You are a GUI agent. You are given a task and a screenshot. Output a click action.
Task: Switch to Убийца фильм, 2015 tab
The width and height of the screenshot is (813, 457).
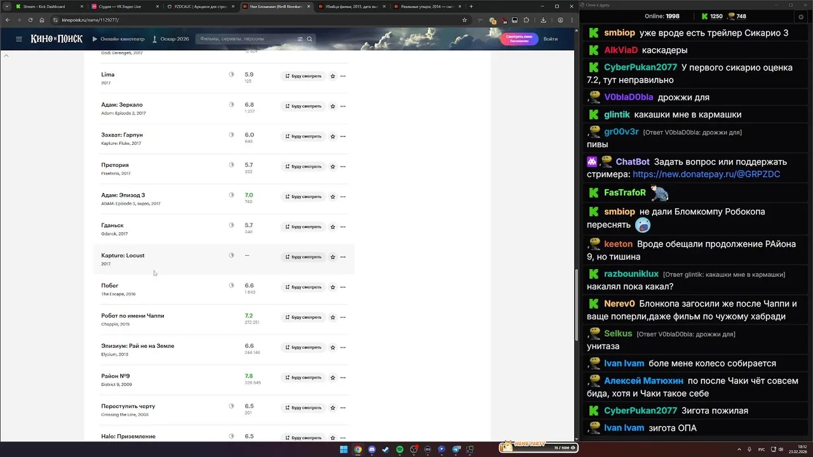click(351, 6)
